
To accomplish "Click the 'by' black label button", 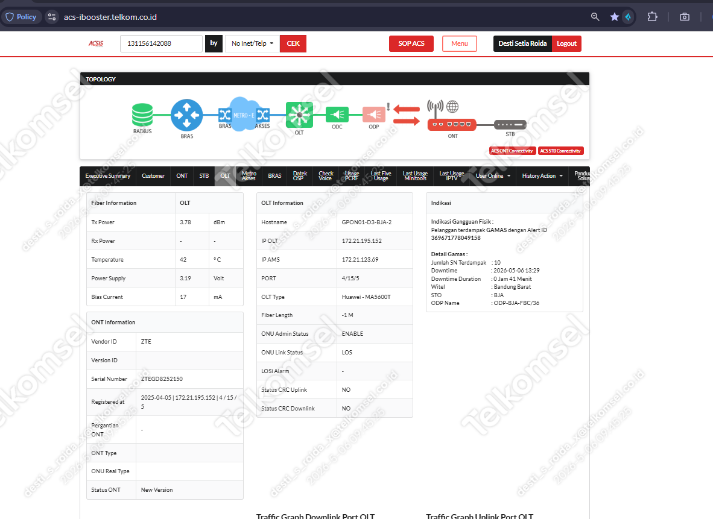I will [214, 43].
